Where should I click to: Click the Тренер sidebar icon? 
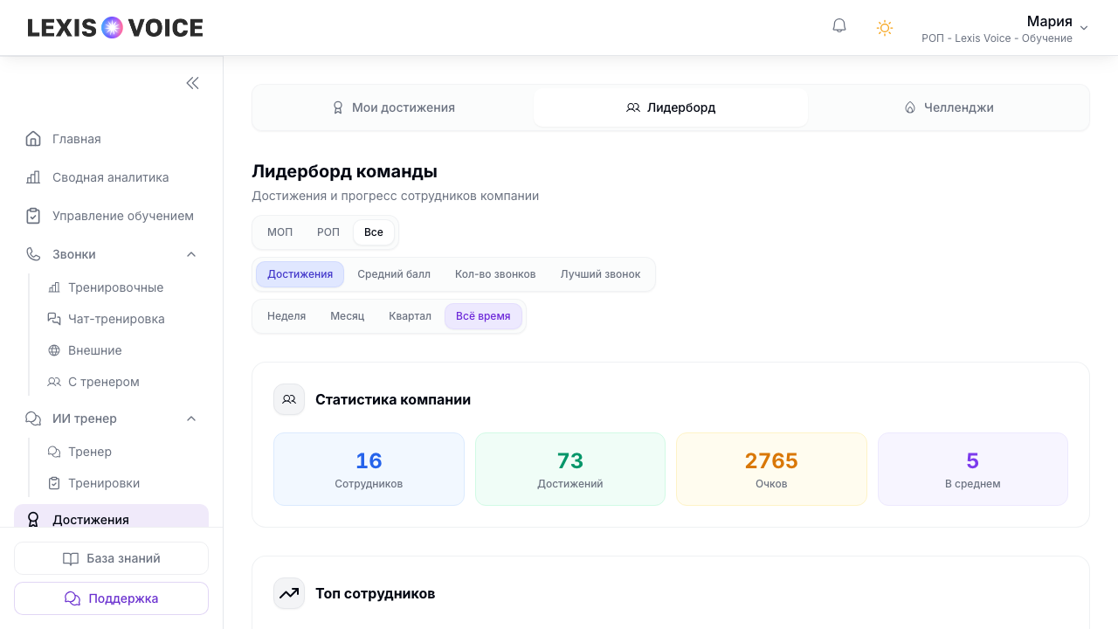(54, 452)
